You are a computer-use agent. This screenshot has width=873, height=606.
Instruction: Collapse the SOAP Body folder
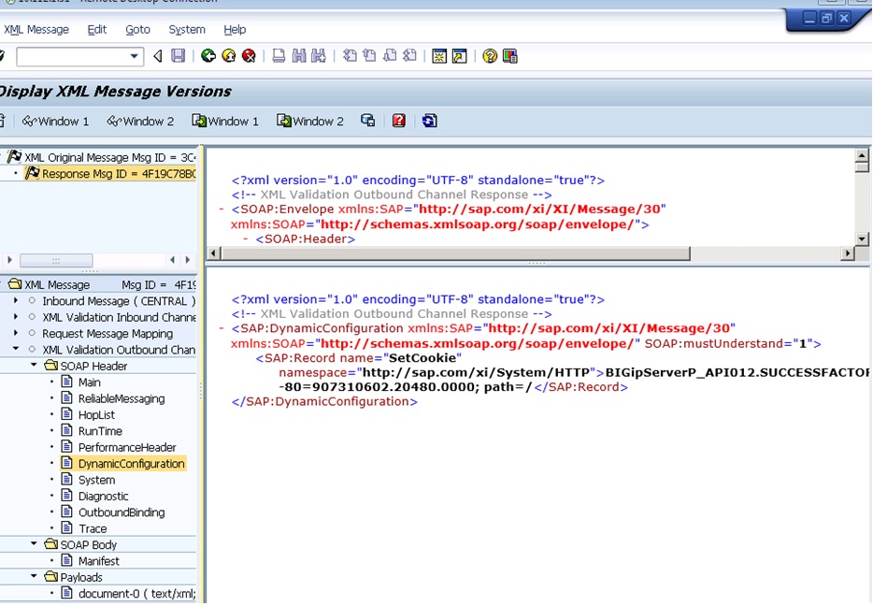click(x=34, y=544)
